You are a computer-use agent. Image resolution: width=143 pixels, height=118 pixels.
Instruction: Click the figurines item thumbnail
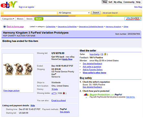[18, 69]
